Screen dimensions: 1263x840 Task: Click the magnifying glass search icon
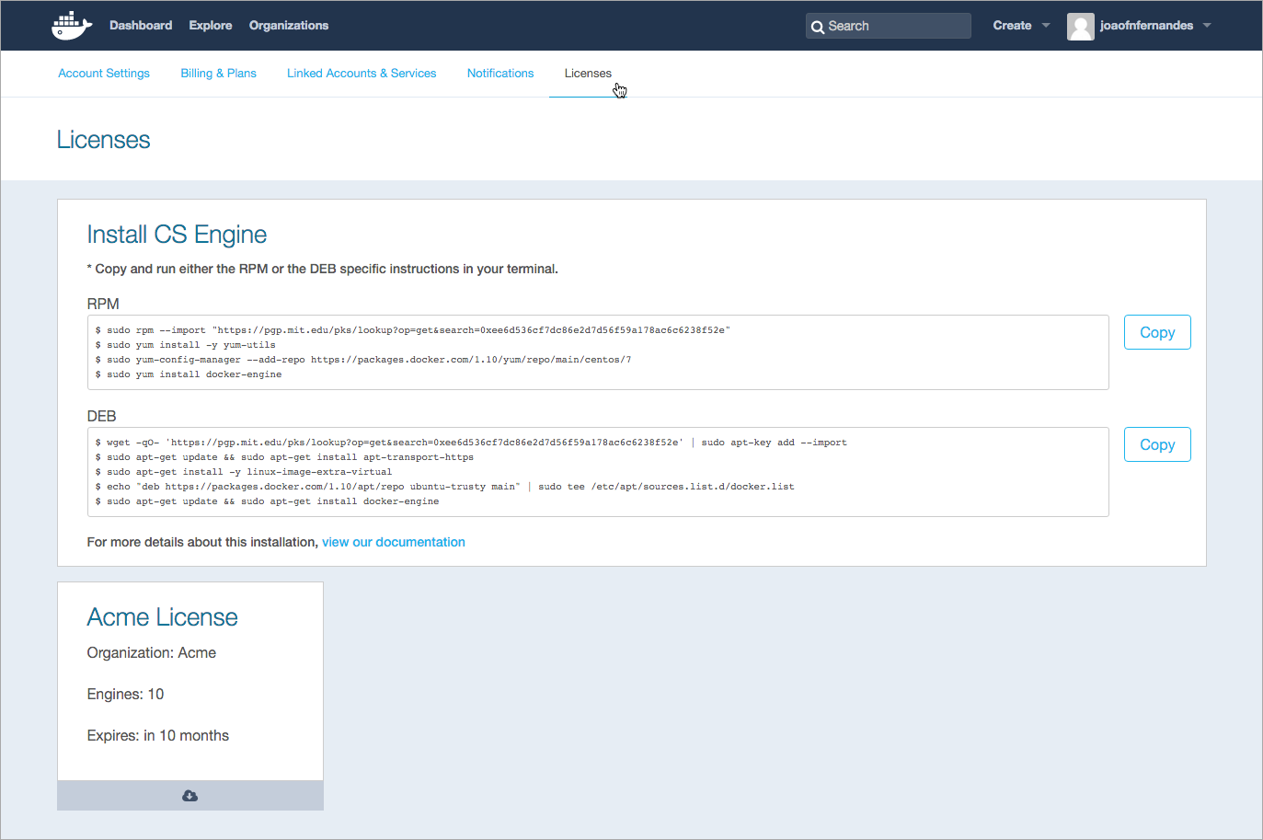pyautogui.click(x=817, y=27)
